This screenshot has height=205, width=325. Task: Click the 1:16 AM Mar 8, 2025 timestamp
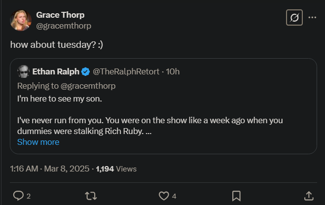pos(50,169)
